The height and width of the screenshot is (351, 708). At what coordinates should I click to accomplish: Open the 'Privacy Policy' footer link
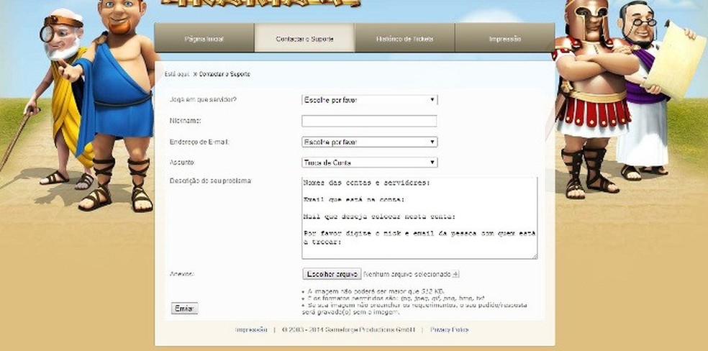[449, 330]
